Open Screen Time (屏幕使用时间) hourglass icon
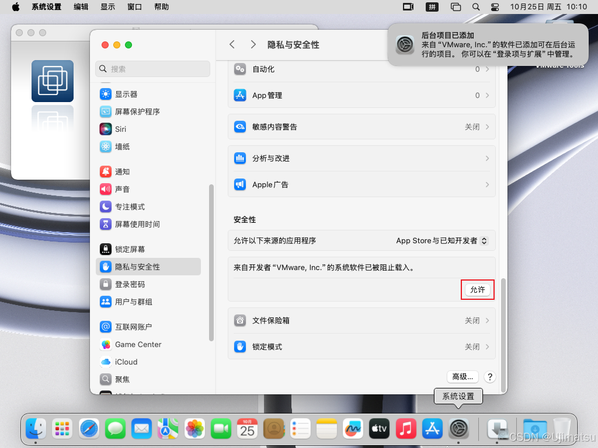This screenshot has height=448, width=598. 106,225
